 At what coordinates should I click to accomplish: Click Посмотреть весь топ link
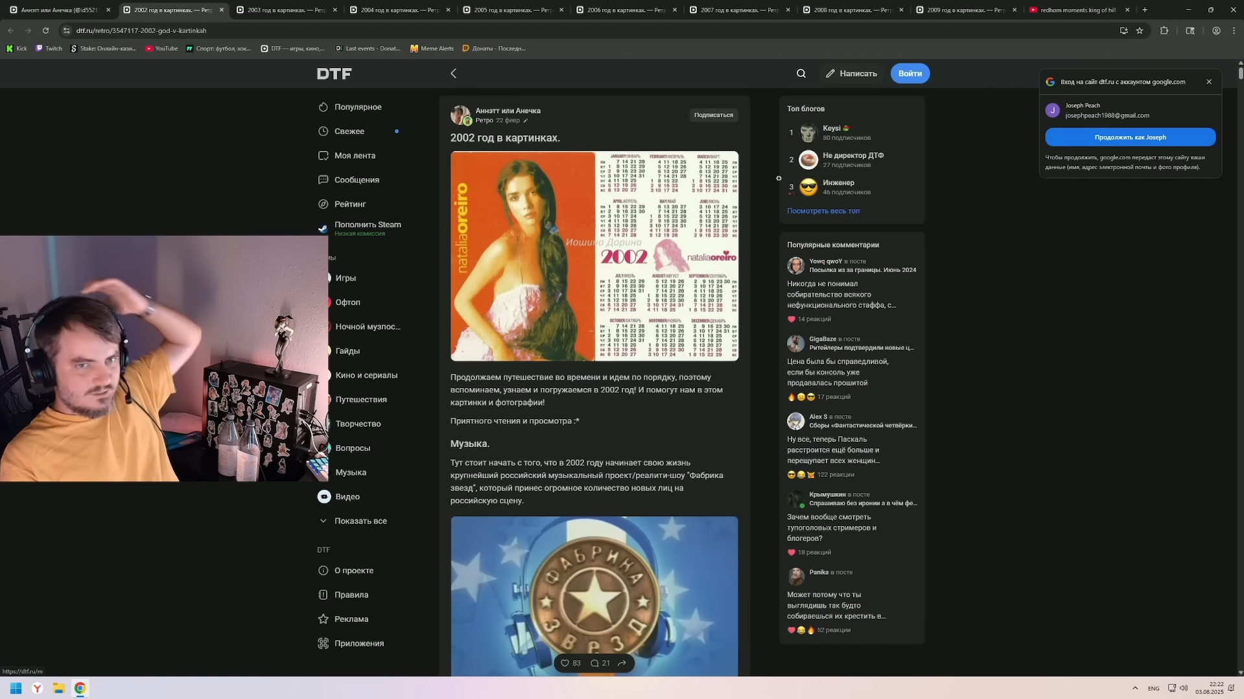(823, 211)
